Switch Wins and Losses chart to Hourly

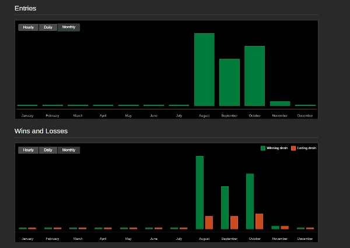click(x=29, y=150)
